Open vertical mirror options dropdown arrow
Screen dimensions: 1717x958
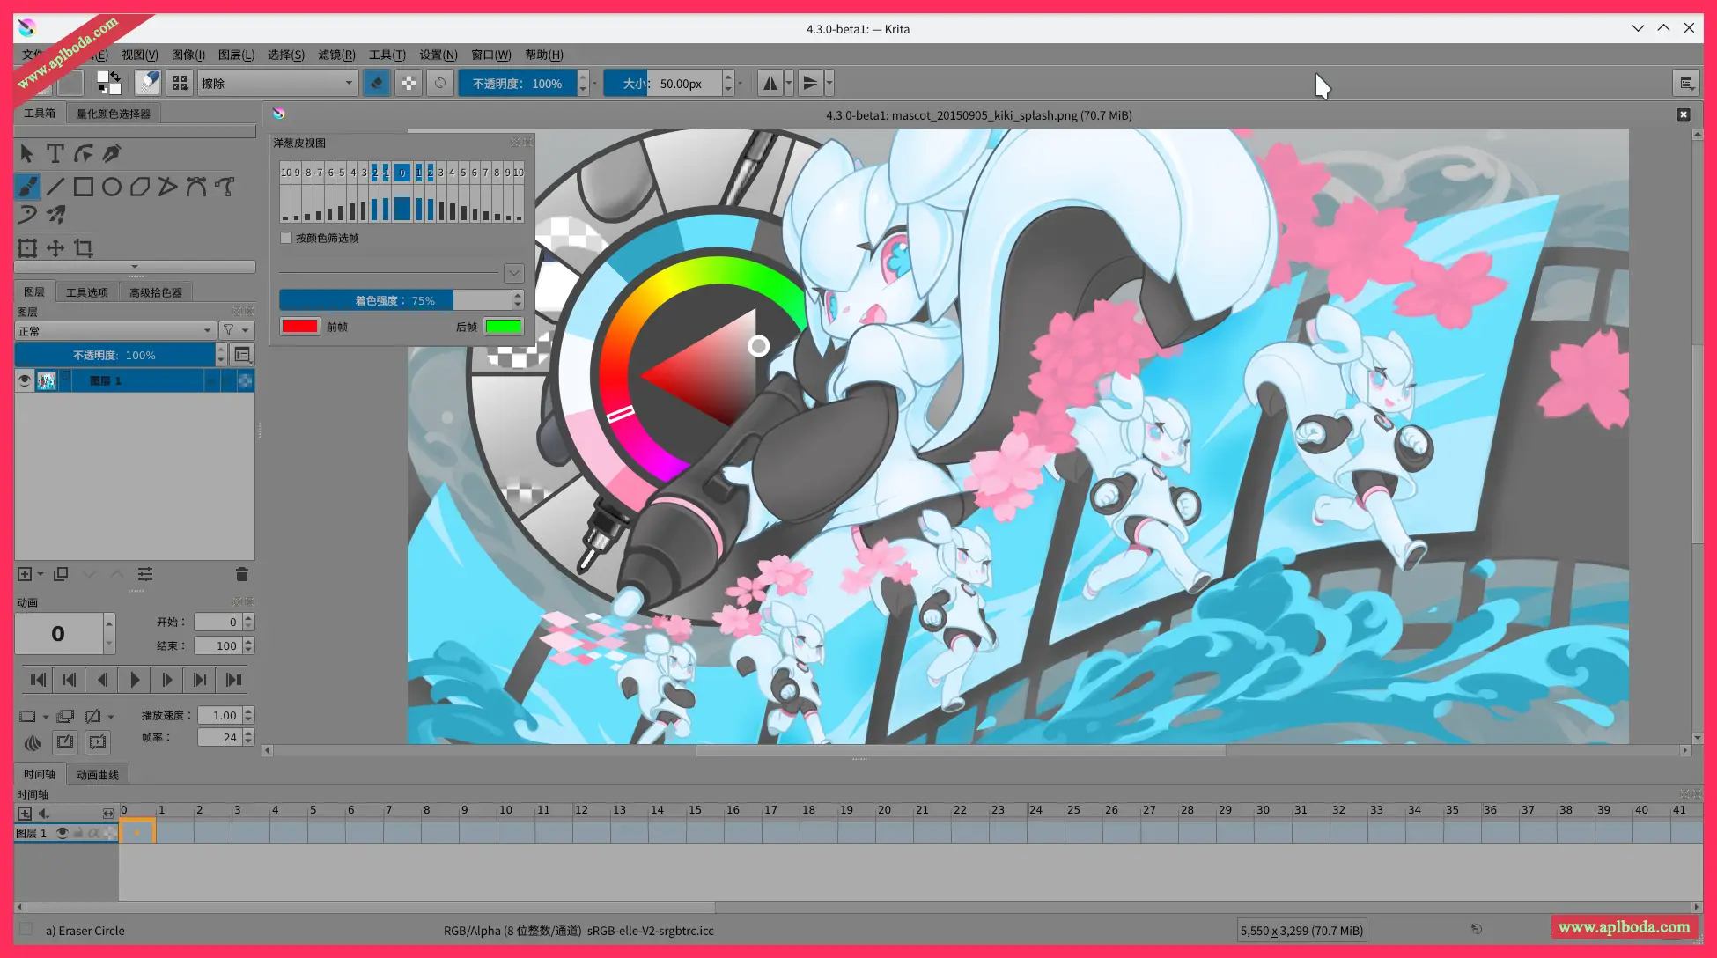(x=829, y=83)
